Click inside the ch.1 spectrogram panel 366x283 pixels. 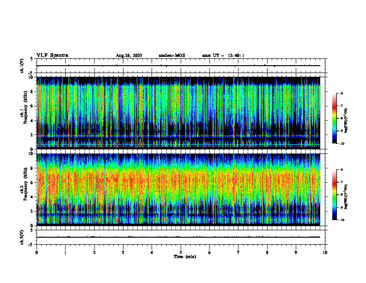pos(178,113)
